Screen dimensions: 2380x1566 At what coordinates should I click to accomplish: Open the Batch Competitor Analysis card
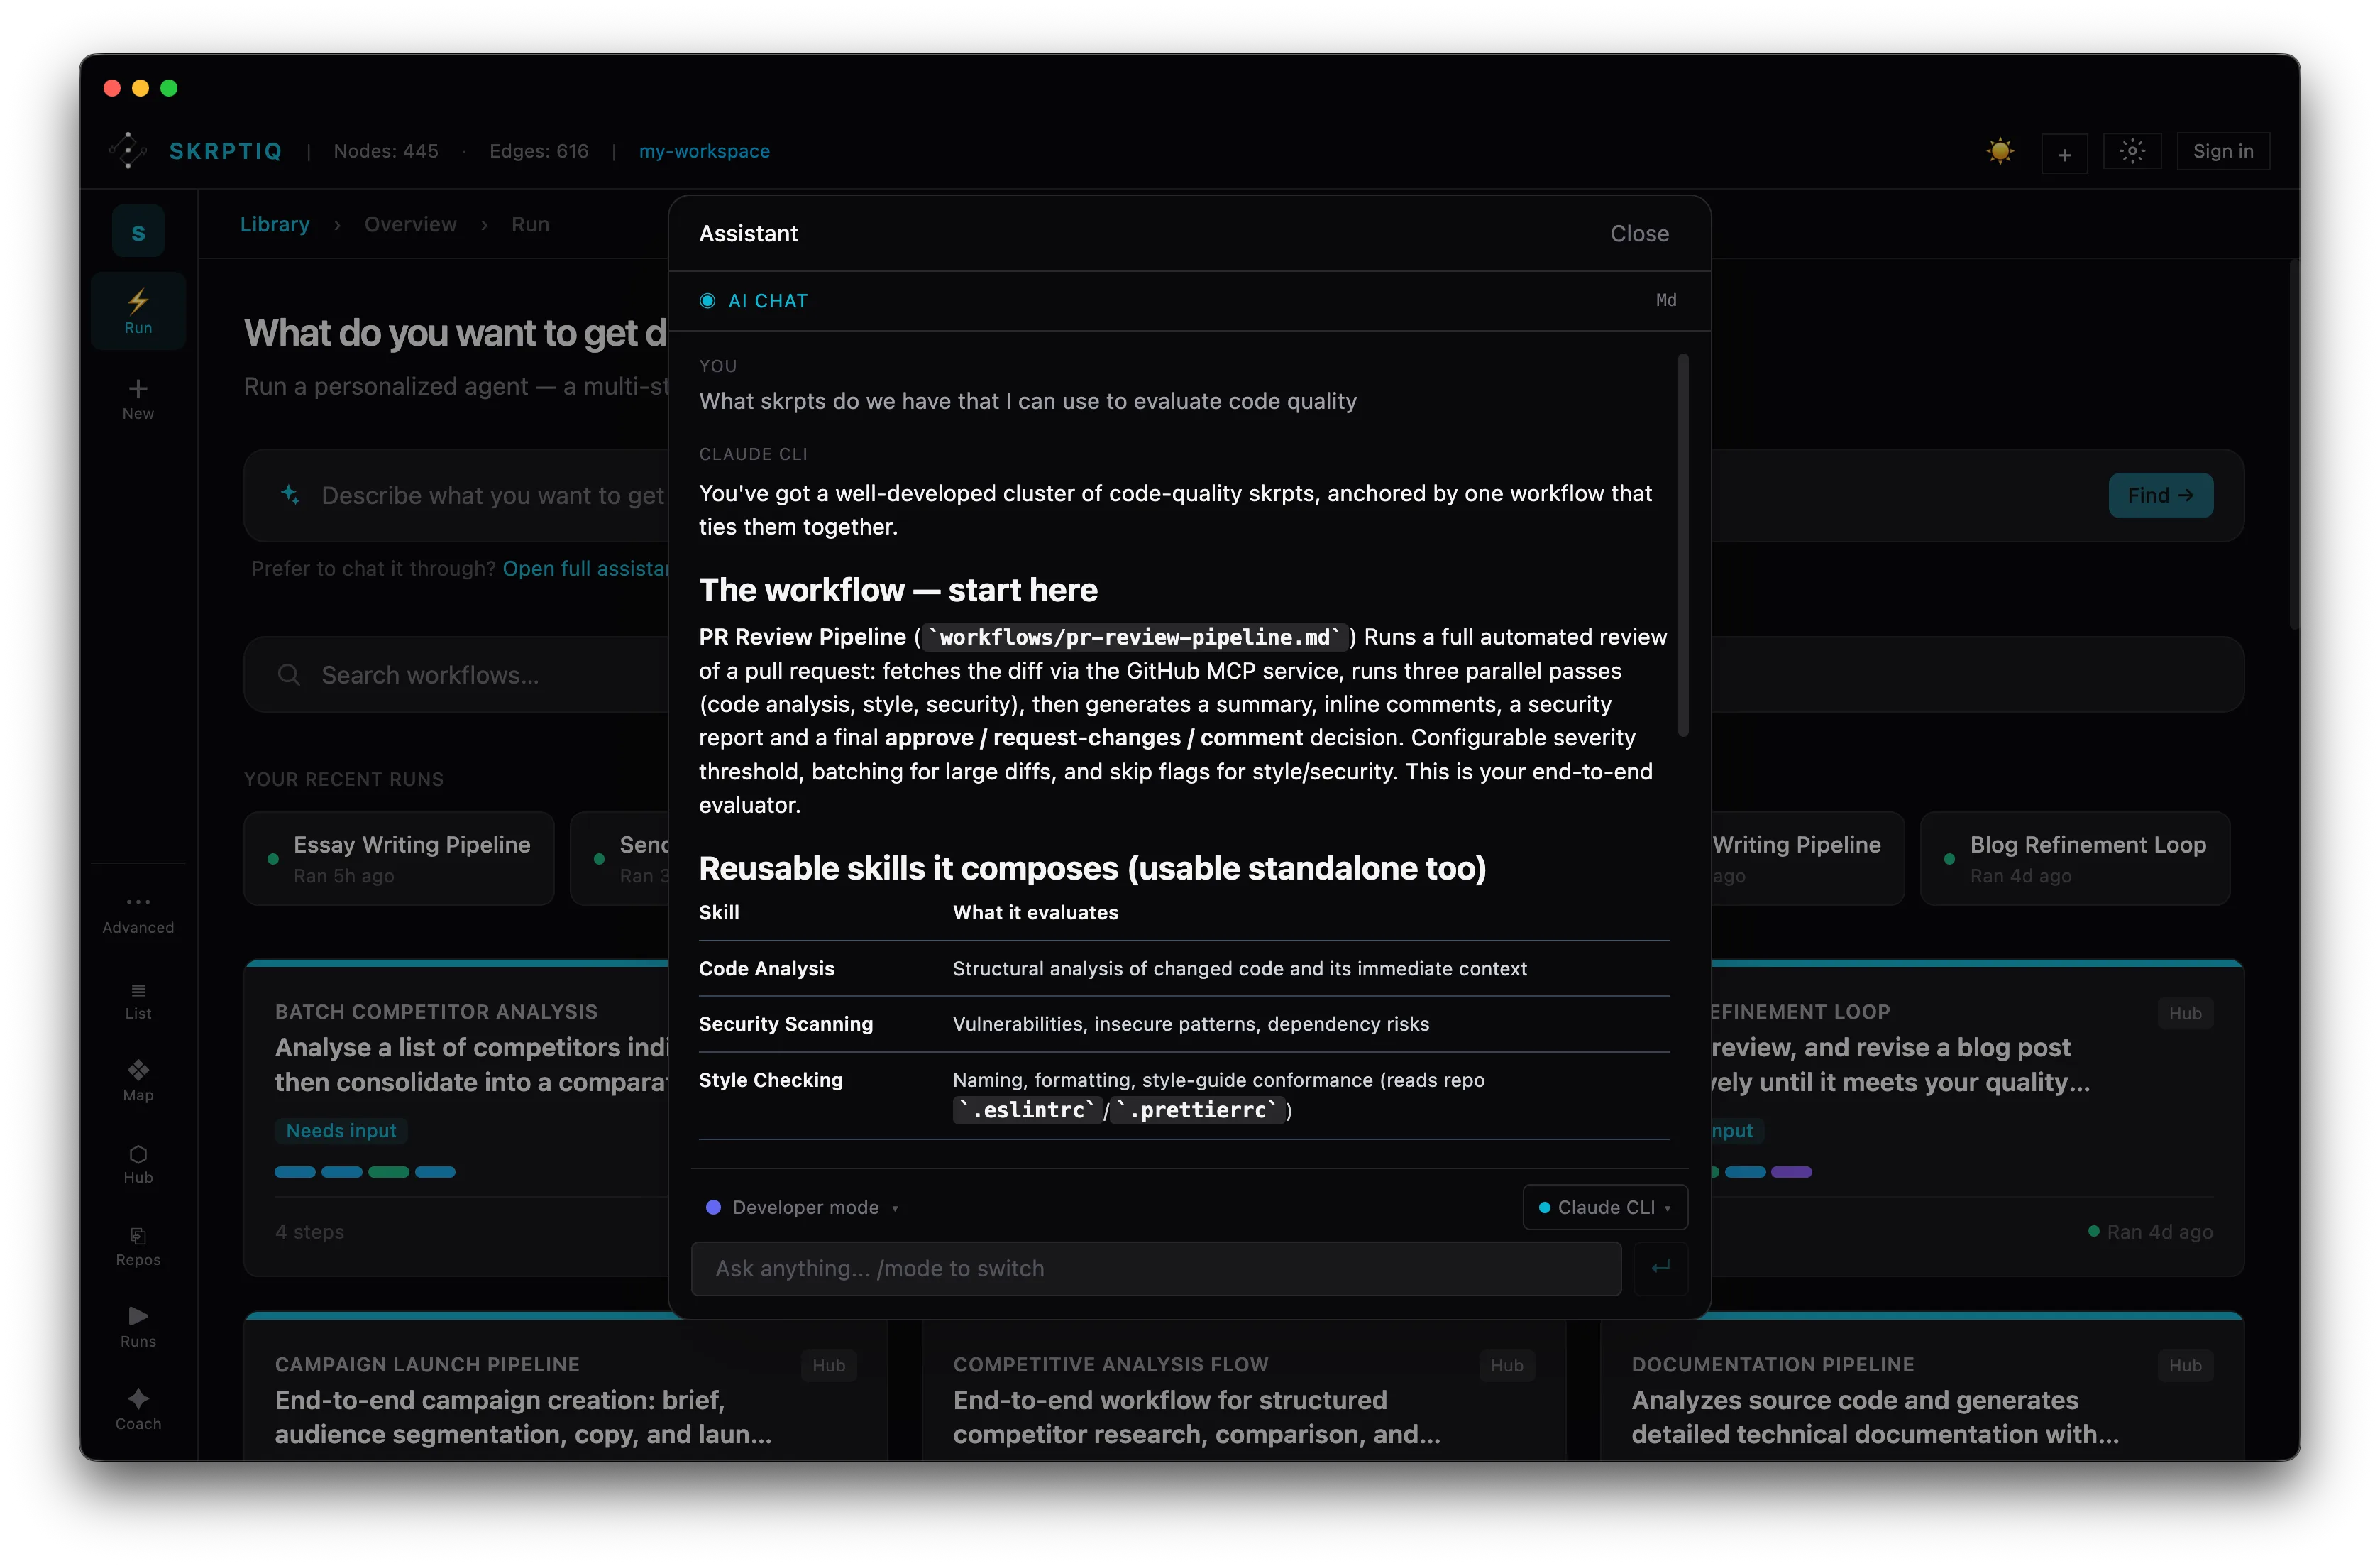[x=456, y=1118]
